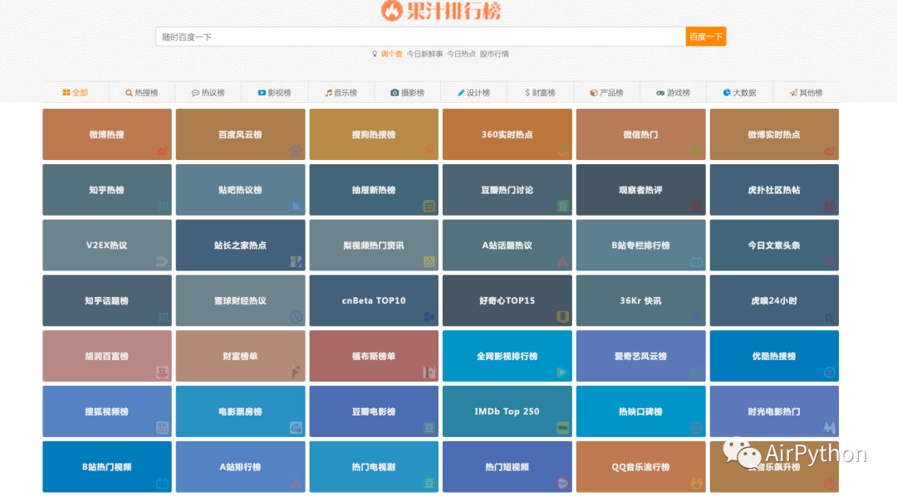Image resolution: width=897 pixels, height=496 pixels.
Task: Open the A站排行榜 card
Action: tap(240, 467)
